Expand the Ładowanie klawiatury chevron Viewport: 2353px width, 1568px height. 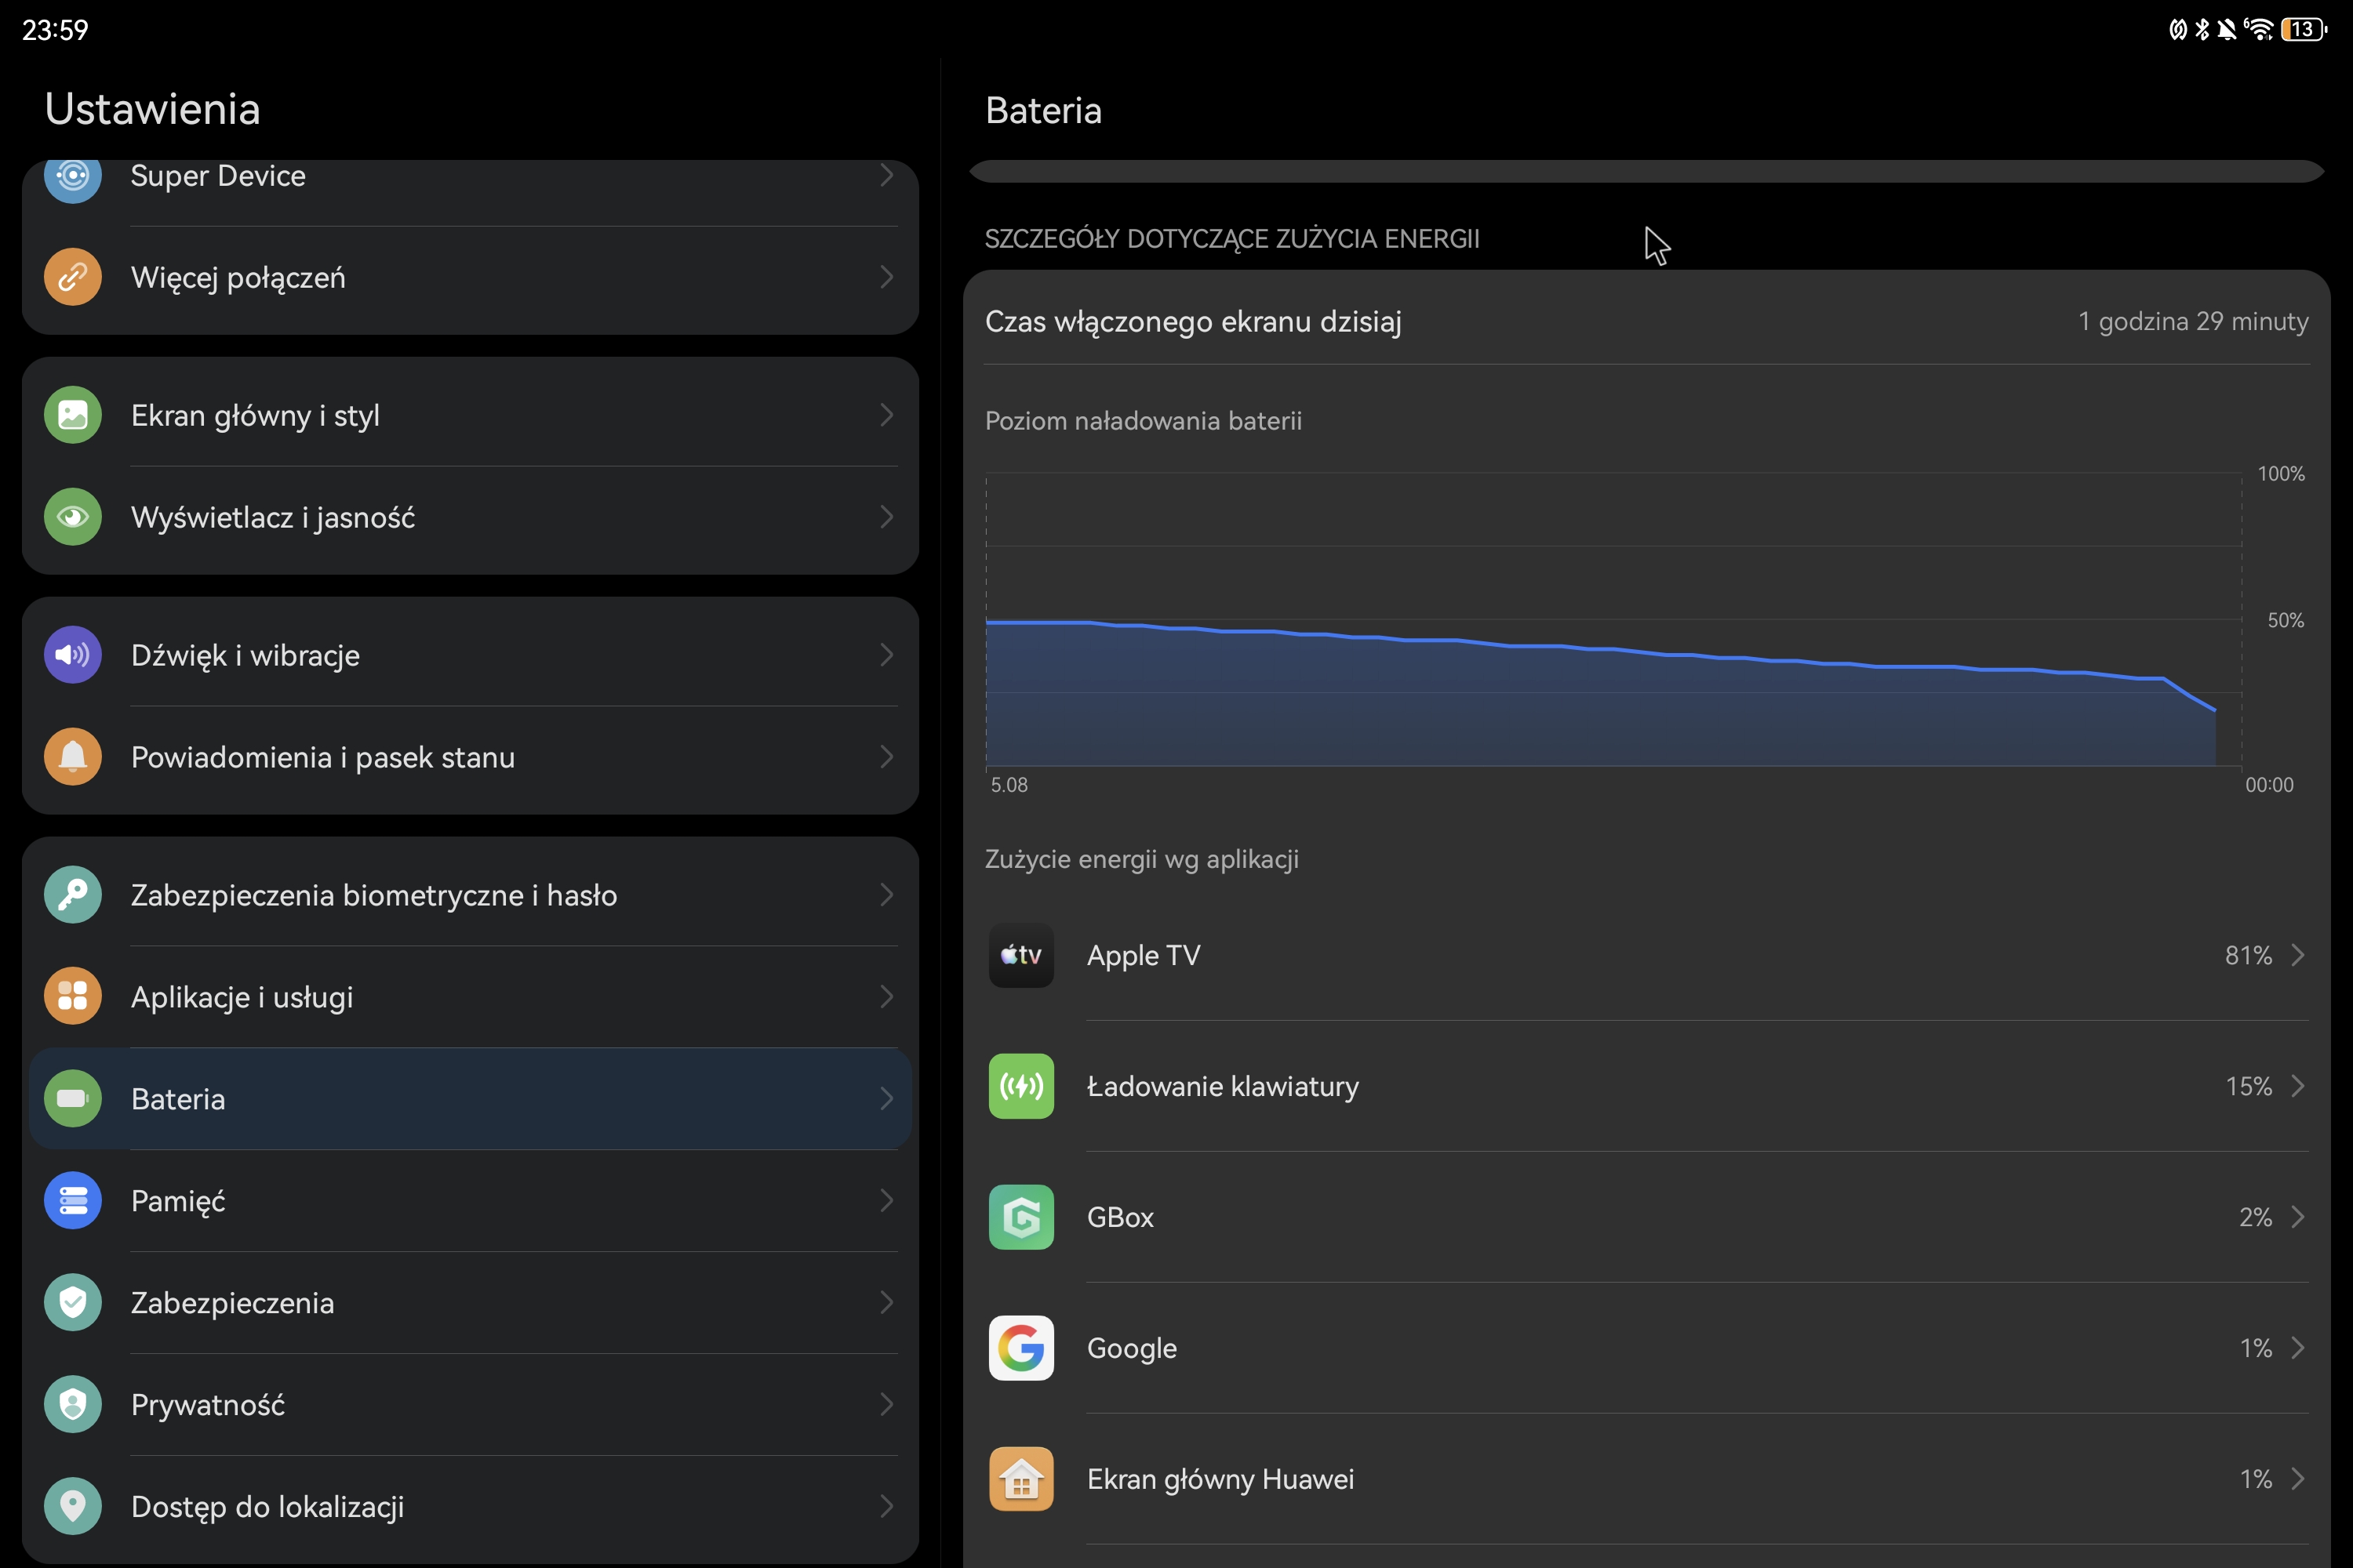(x=2298, y=1087)
